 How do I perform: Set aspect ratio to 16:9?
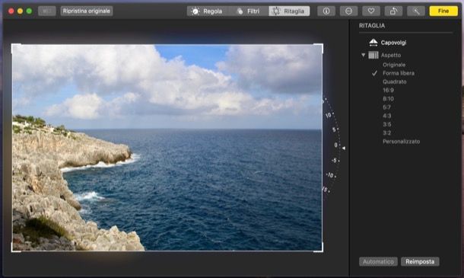pyautogui.click(x=388, y=90)
